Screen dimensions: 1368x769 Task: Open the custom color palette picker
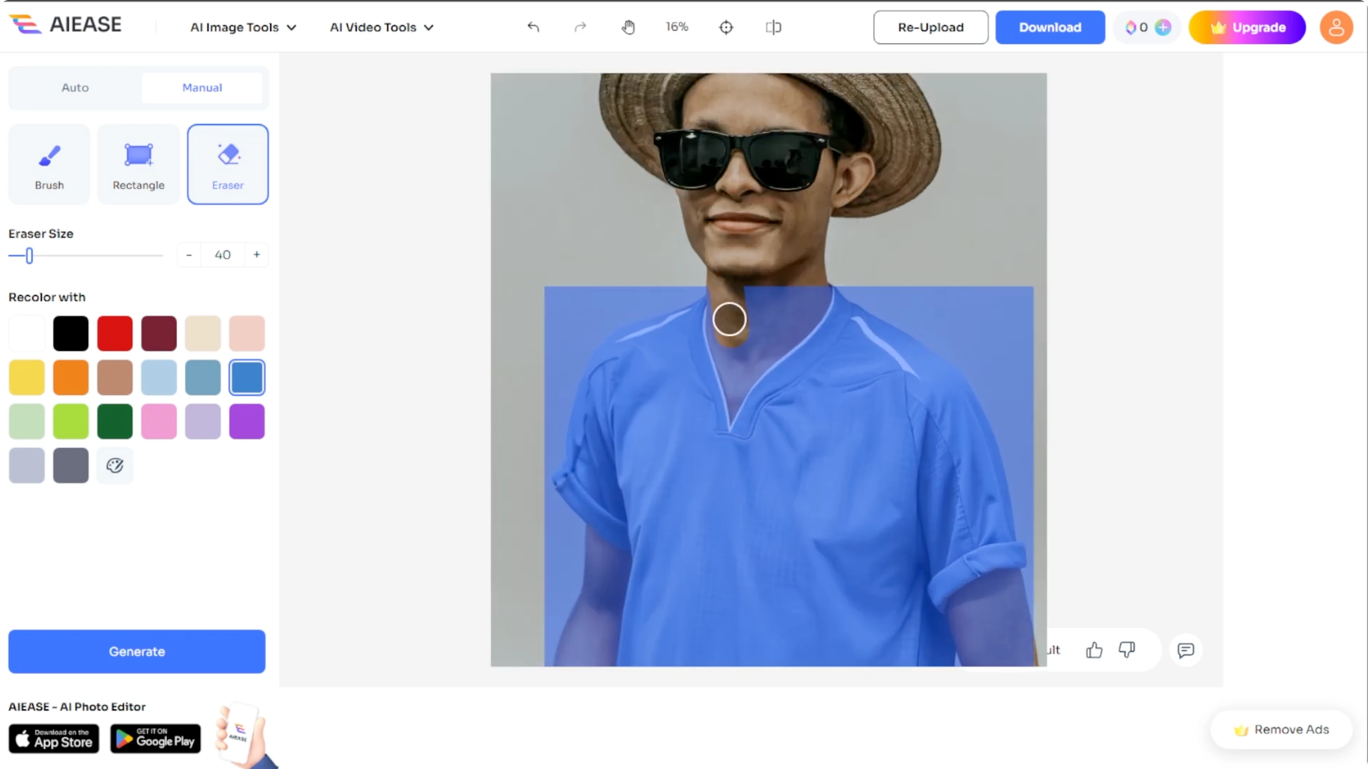click(115, 465)
